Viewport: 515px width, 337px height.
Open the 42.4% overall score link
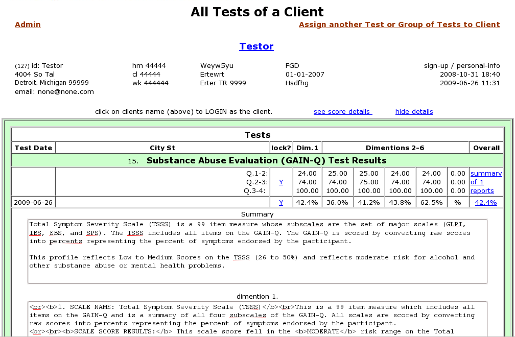(x=486, y=203)
